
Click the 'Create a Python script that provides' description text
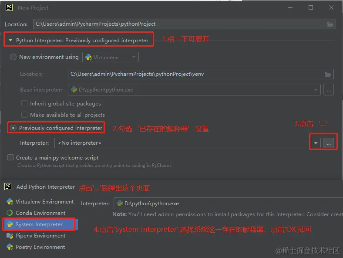point(94,165)
